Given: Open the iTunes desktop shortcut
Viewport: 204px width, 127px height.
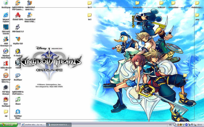Looking at the screenshot, I should 18,99.
